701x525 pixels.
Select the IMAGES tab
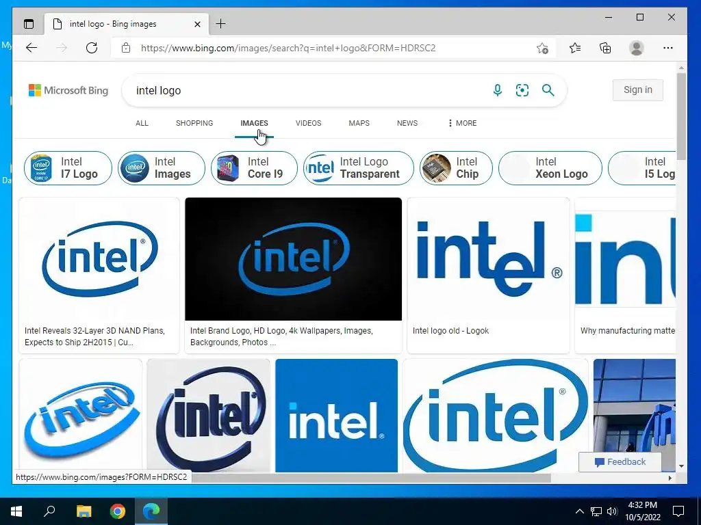pos(254,123)
